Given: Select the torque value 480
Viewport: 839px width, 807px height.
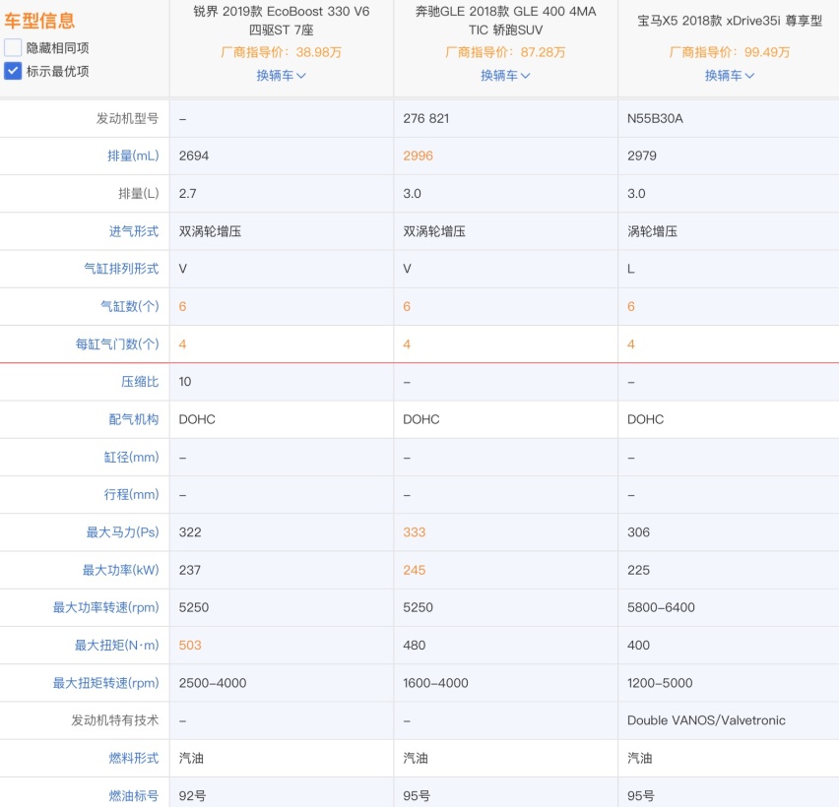Looking at the screenshot, I should (415, 645).
